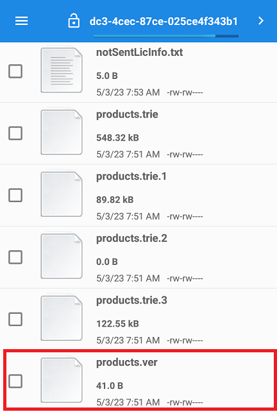Tap the products.trie.1 file icon
This screenshot has width=277, height=412.
[62, 194]
